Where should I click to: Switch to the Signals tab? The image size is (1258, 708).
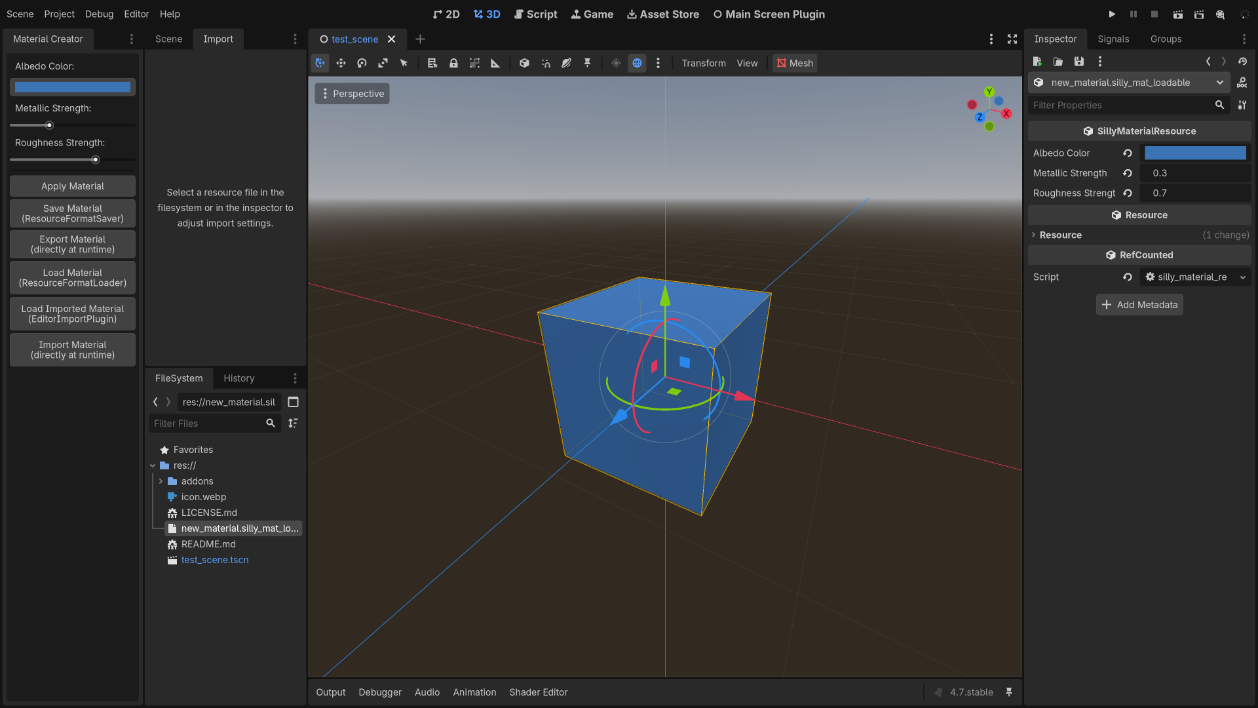(1113, 39)
